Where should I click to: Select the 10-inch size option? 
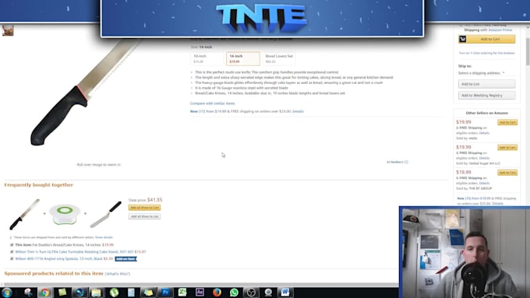[207, 58]
